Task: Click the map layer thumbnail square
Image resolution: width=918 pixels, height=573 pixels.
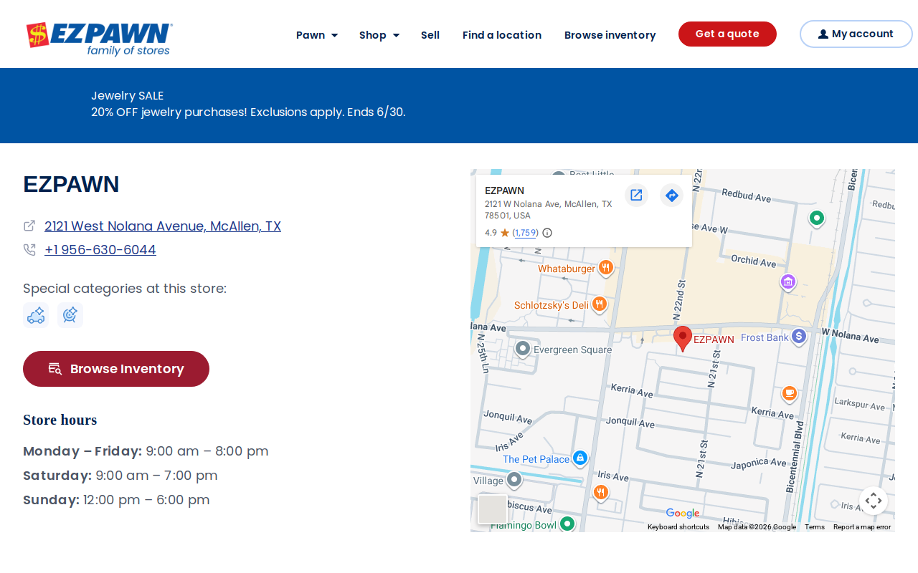Action: tap(493, 509)
